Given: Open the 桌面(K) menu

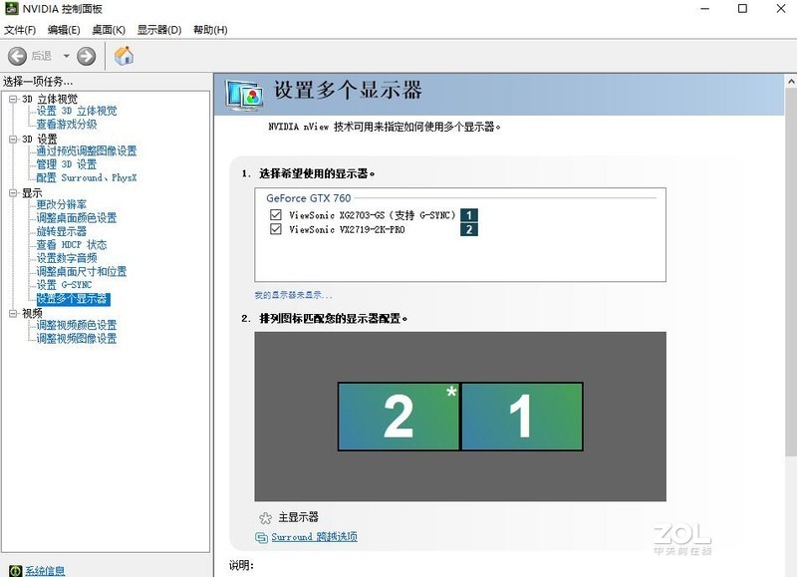Looking at the screenshot, I should [109, 30].
